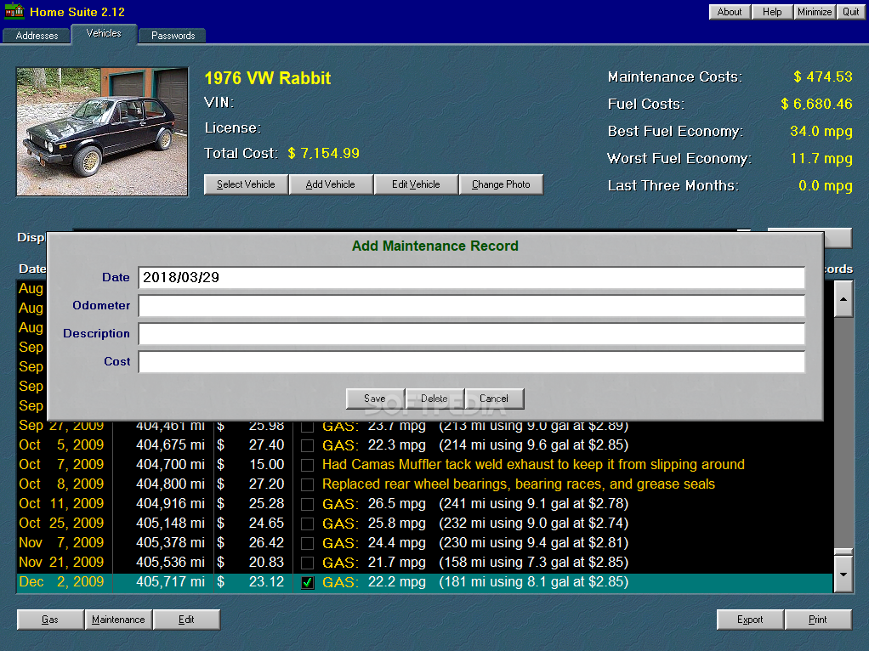Click the Fuel Costs value '$ 6,680.46'
This screenshot has width=869, height=651.
pos(817,105)
